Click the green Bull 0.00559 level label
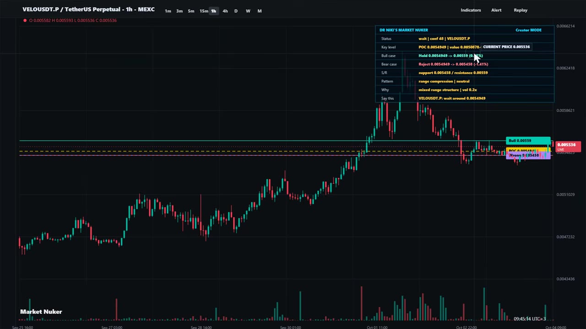Screen dimensions: 586x329 pyautogui.click(x=528, y=141)
